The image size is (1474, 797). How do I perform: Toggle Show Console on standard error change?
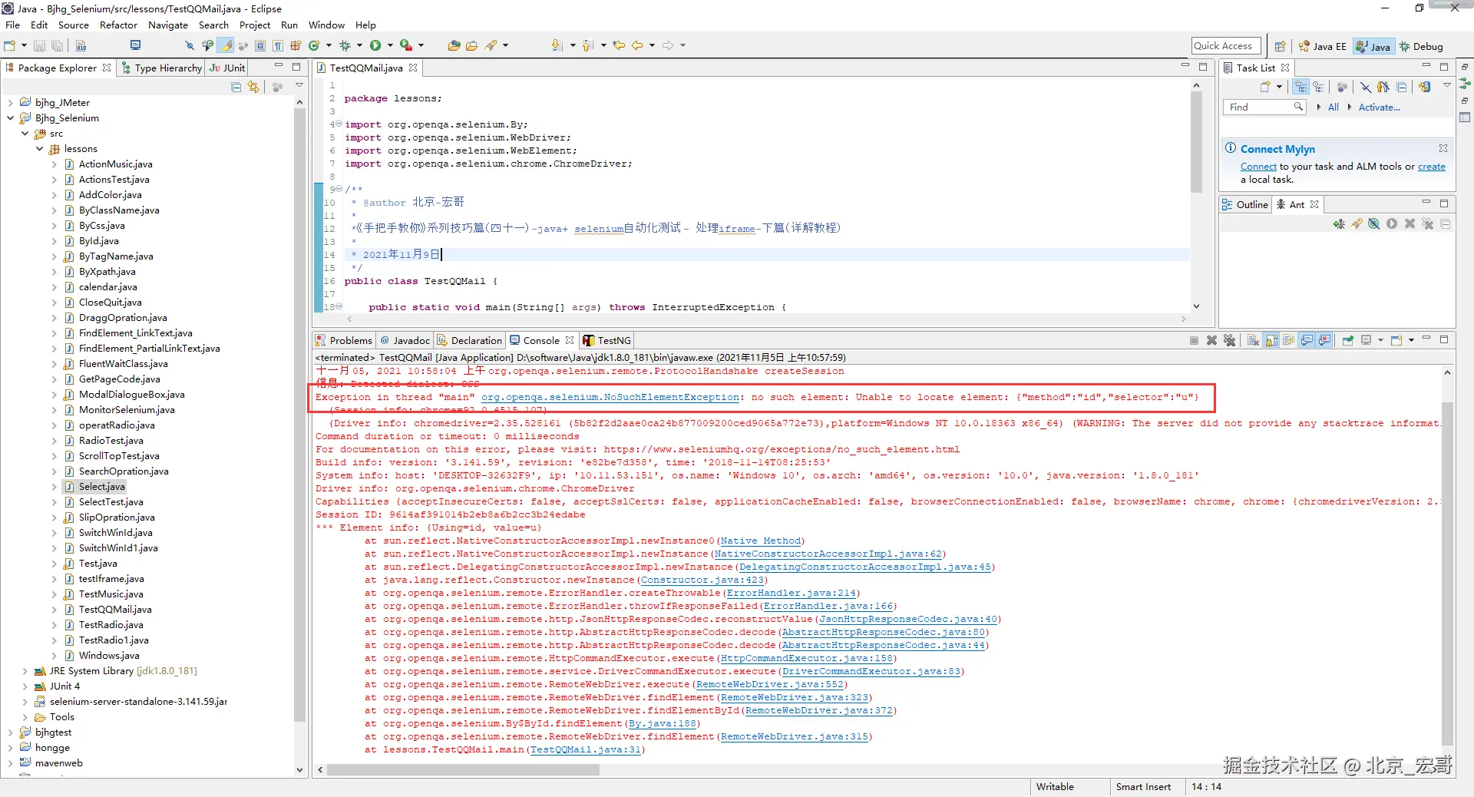click(x=1324, y=340)
